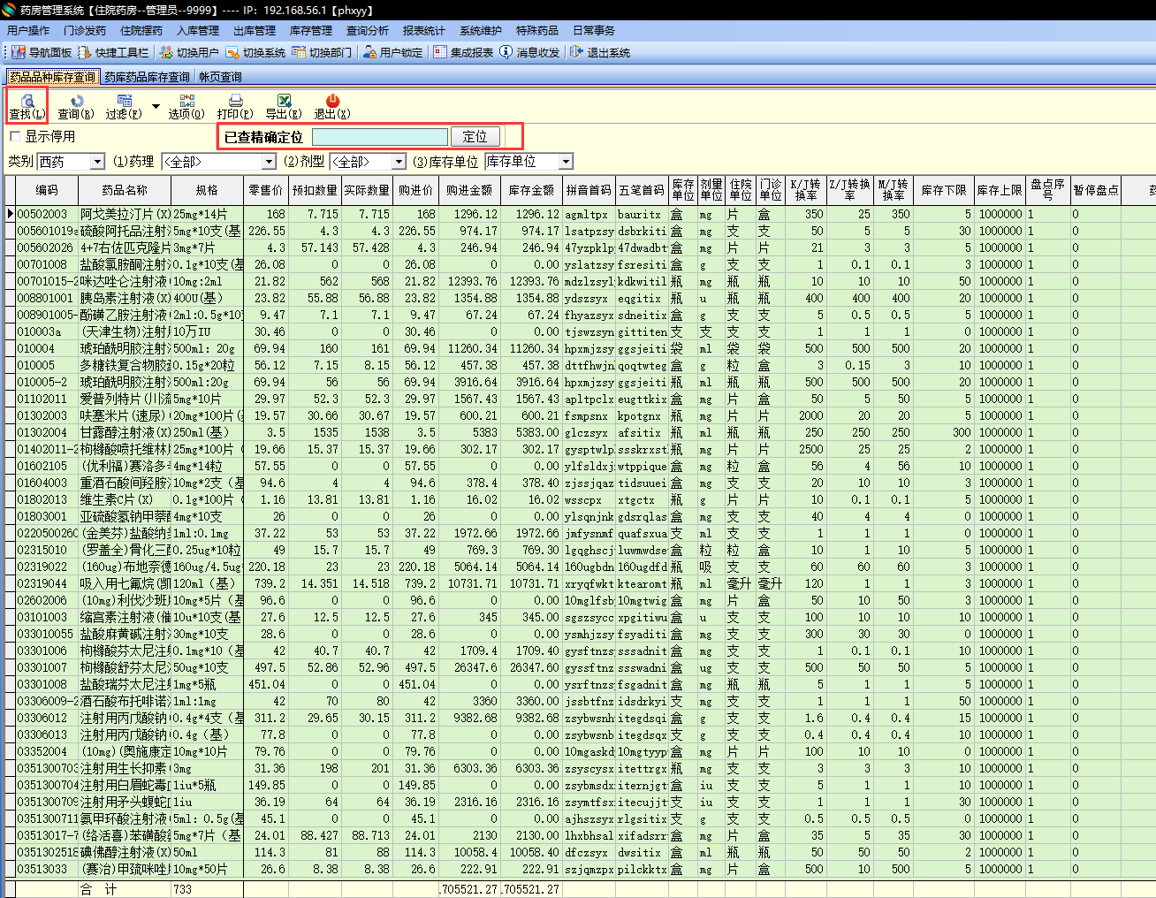This screenshot has height=898, width=1156.
Task: Open the (3)库存单位 dropdown
Action: tap(566, 162)
